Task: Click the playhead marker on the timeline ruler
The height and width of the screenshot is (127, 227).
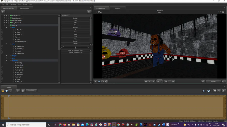Action: click(x=9, y=96)
